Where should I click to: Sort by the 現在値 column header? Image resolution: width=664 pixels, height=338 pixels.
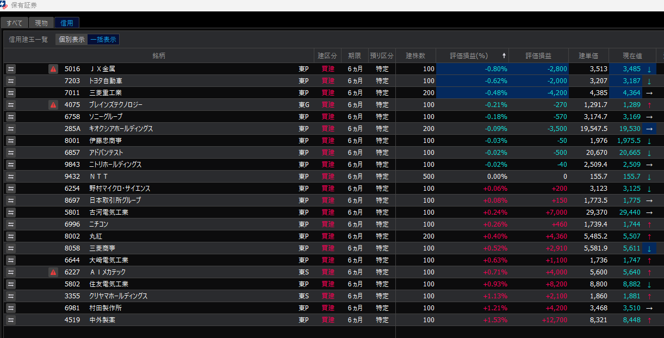pyautogui.click(x=632, y=56)
